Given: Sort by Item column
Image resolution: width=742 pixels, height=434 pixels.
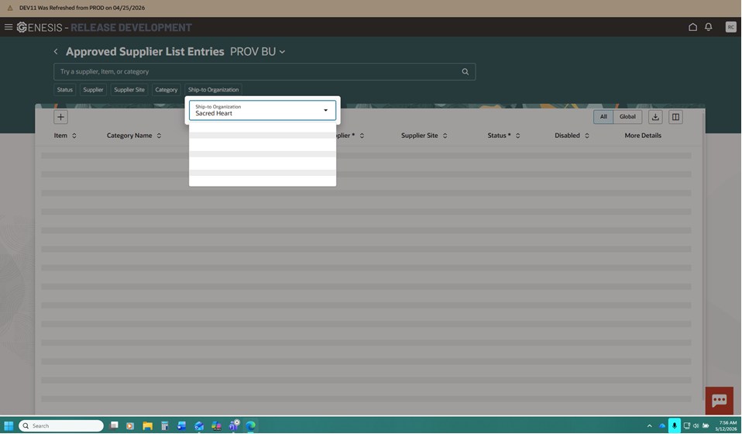Looking at the screenshot, I should click(x=74, y=136).
